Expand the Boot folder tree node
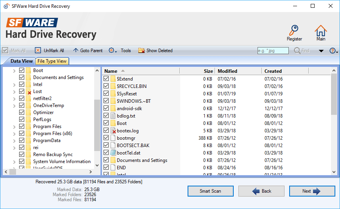 tap(14, 71)
